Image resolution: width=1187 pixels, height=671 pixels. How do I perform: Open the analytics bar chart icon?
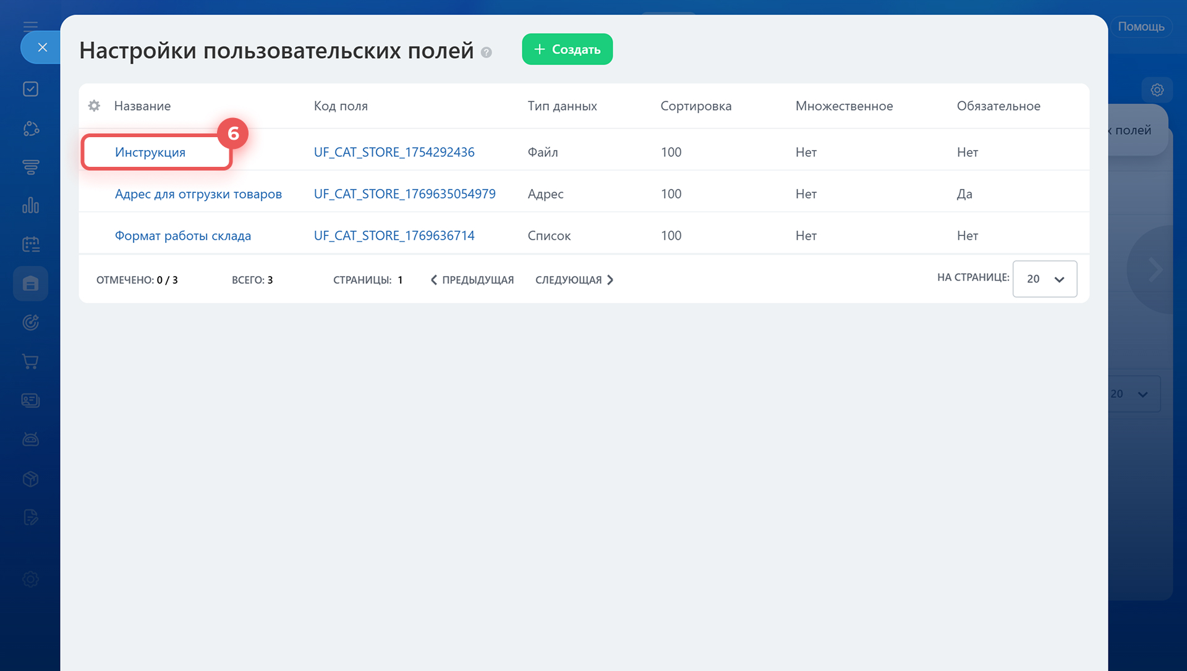(x=30, y=205)
